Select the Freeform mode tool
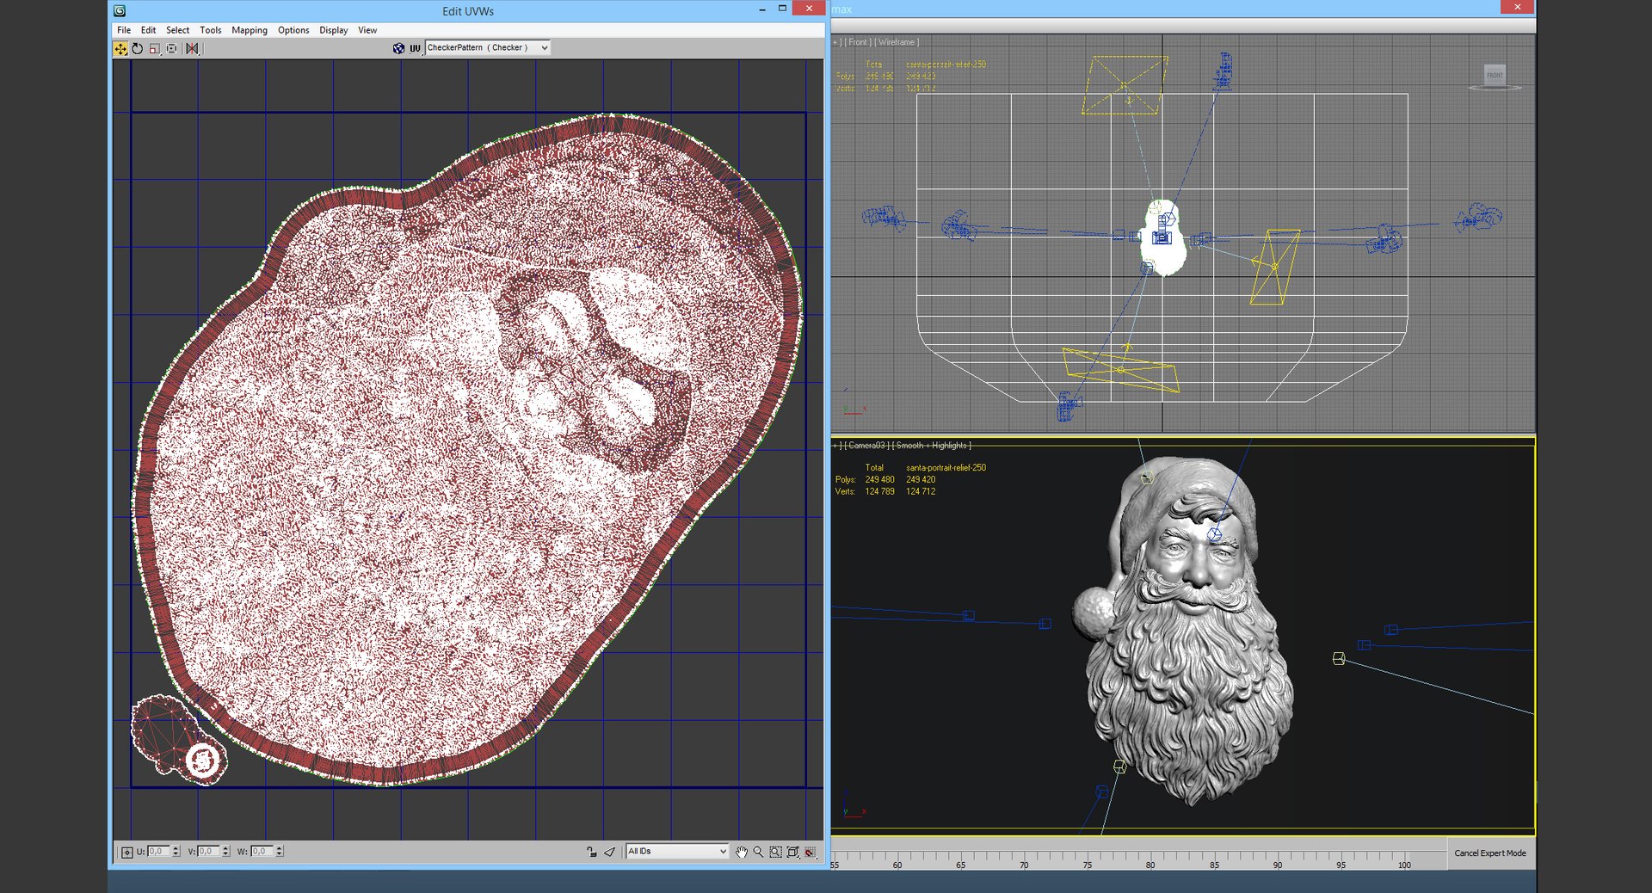 pyautogui.click(x=172, y=49)
